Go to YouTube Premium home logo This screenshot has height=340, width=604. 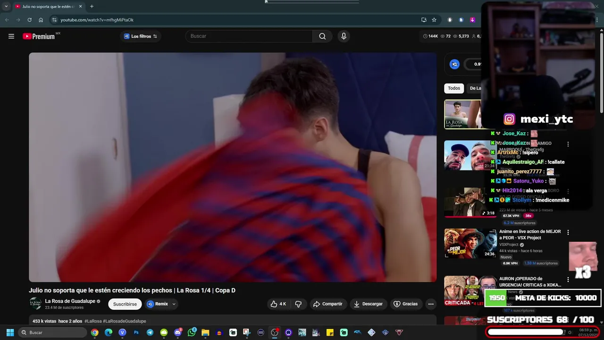39,36
